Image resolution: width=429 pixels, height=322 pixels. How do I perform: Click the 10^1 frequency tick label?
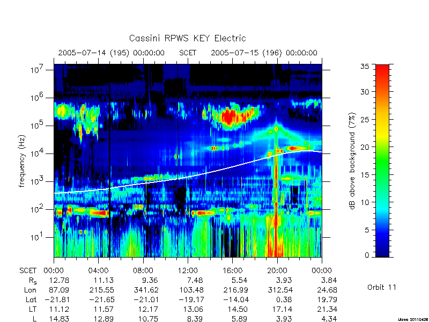coord(38,237)
